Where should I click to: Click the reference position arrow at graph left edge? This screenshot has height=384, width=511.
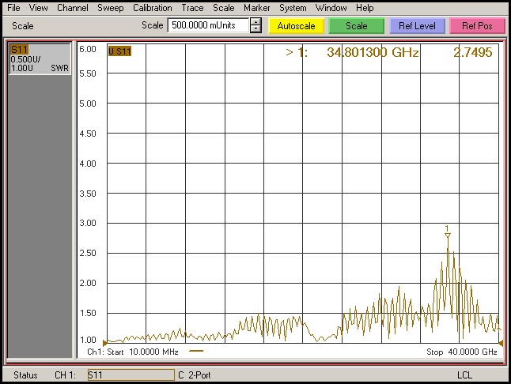pyautogui.click(x=105, y=342)
